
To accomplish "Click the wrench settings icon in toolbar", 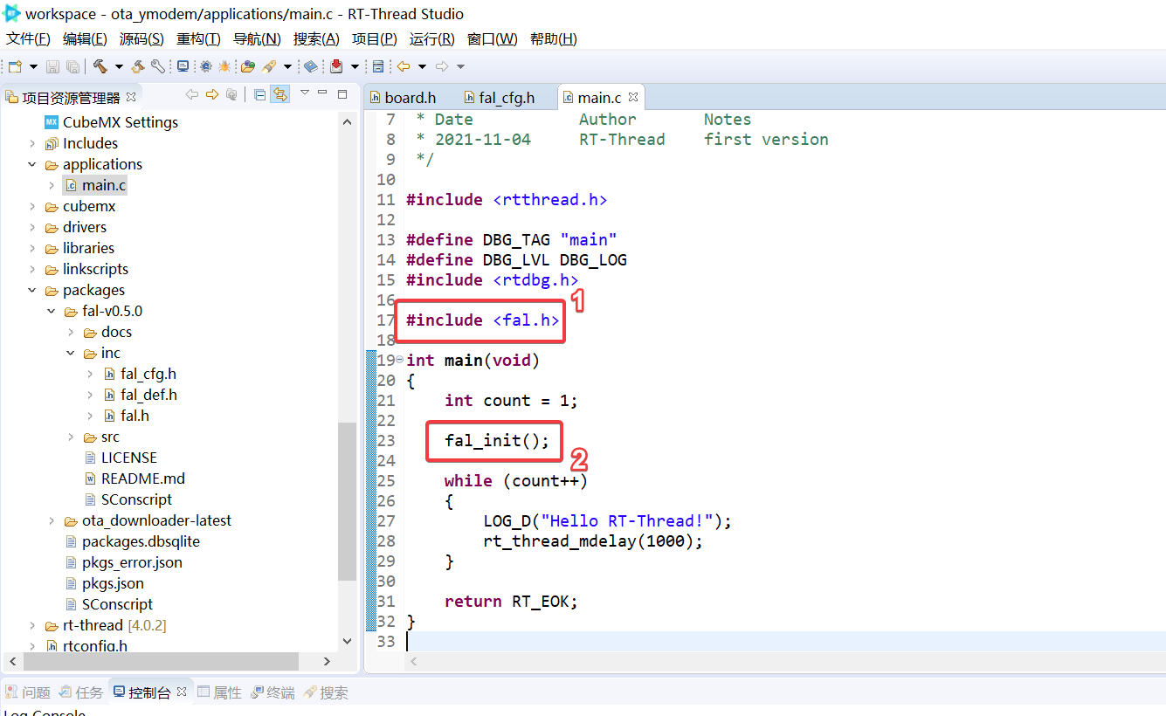I will pyautogui.click(x=158, y=66).
